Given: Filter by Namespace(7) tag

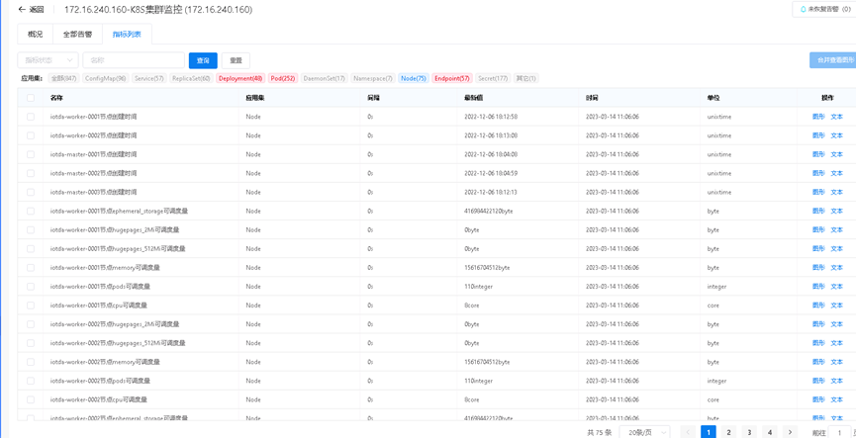Looking at the screenshot, I should [373, 78].
